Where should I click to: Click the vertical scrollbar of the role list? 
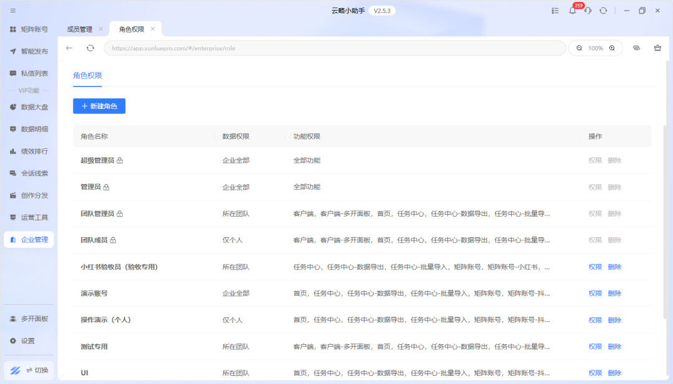665,218
